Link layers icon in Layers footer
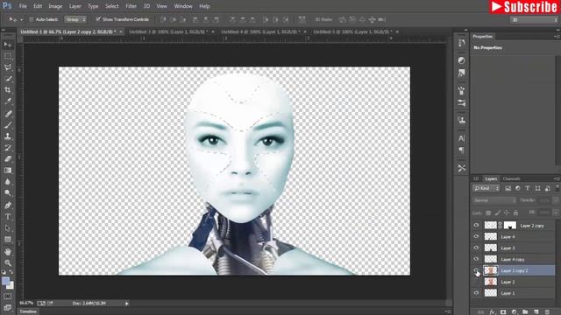This screenshot has height=315, width=561. click(481, 311)
